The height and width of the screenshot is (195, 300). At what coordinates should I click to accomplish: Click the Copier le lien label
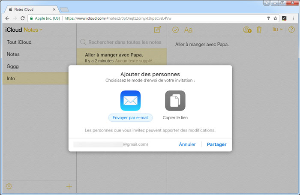click(x=175, y=118)
